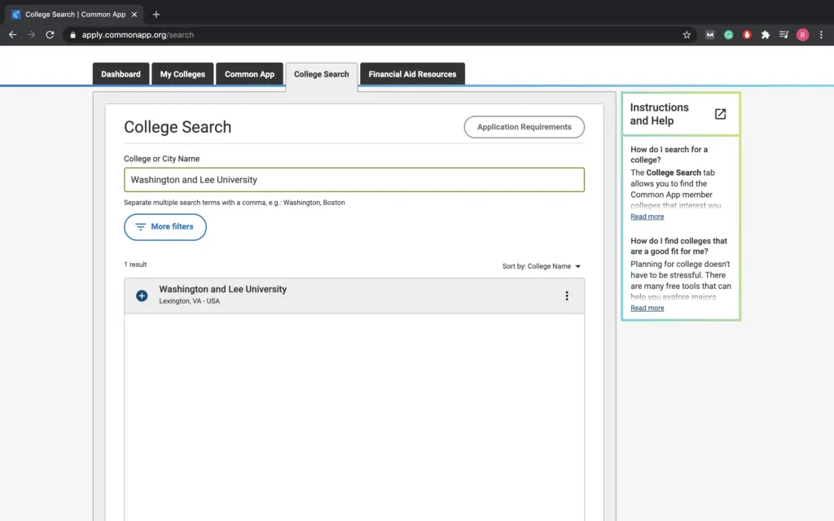This screenshot has height=521, width=834.
Task: Click Application Requirements button
Action: tap(524, 127)
